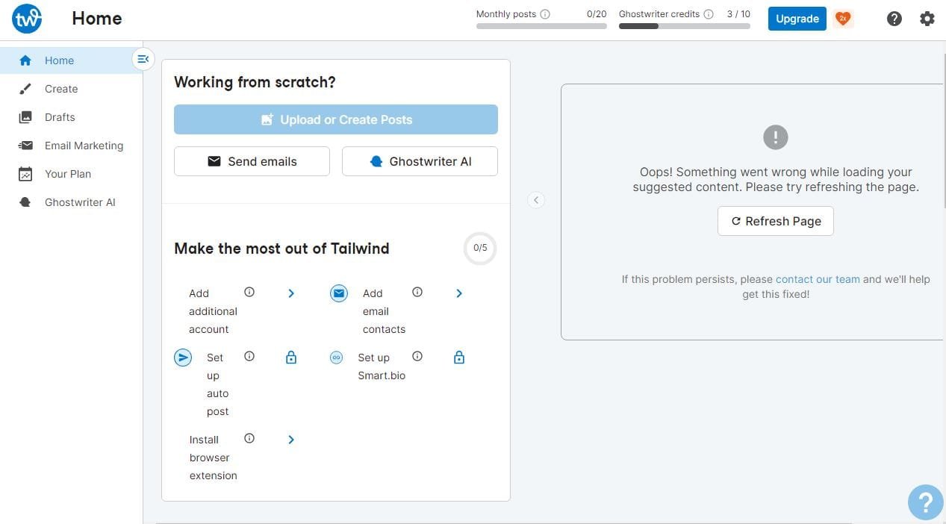Click the Ghostwriter credits progress bar

point(684,26)
